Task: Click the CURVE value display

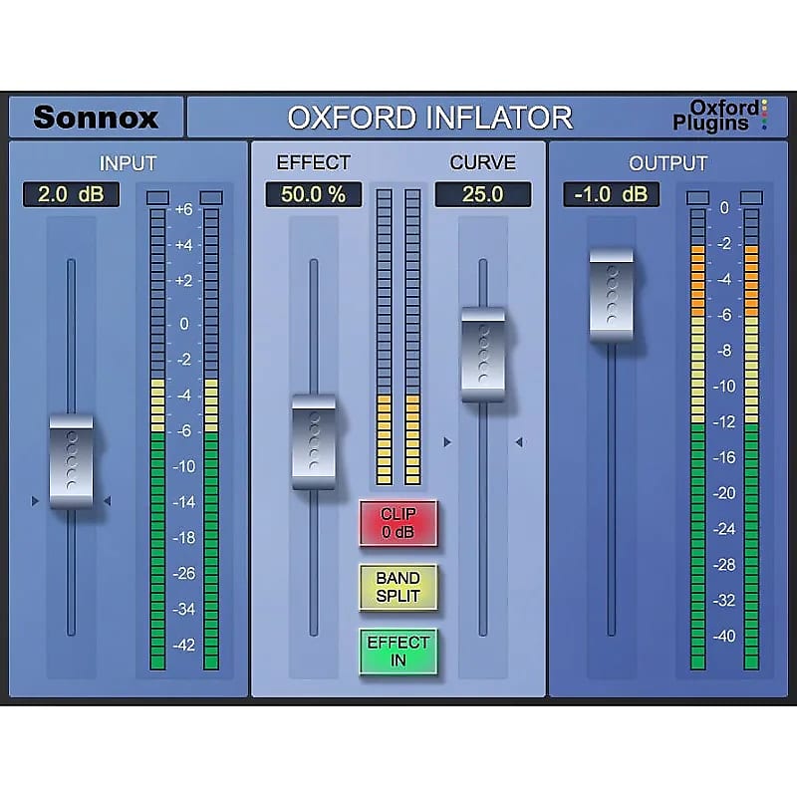Action: pos(482,195)
